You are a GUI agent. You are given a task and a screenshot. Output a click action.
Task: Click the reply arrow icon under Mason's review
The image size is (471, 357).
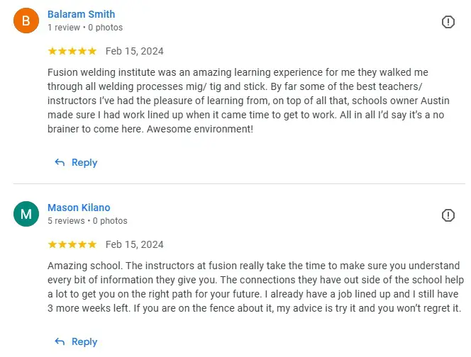click(x=60, y=341)
